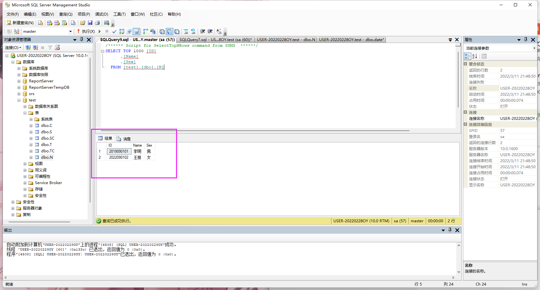Print the query with printer icon

(x=97, y=23)
